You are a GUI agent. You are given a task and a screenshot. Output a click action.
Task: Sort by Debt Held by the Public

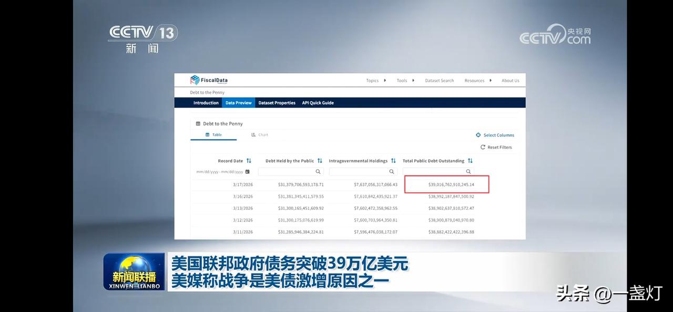point(320,161)
